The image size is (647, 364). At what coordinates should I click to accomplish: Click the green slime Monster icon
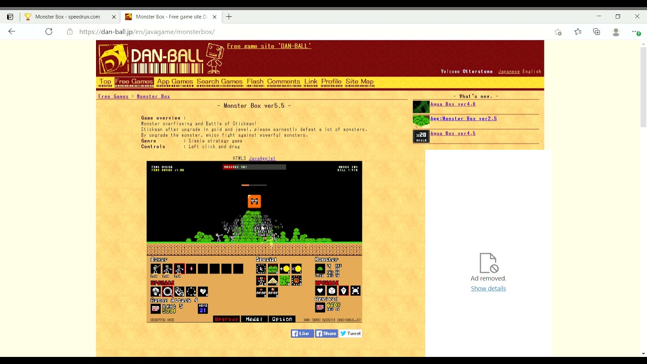320,268
